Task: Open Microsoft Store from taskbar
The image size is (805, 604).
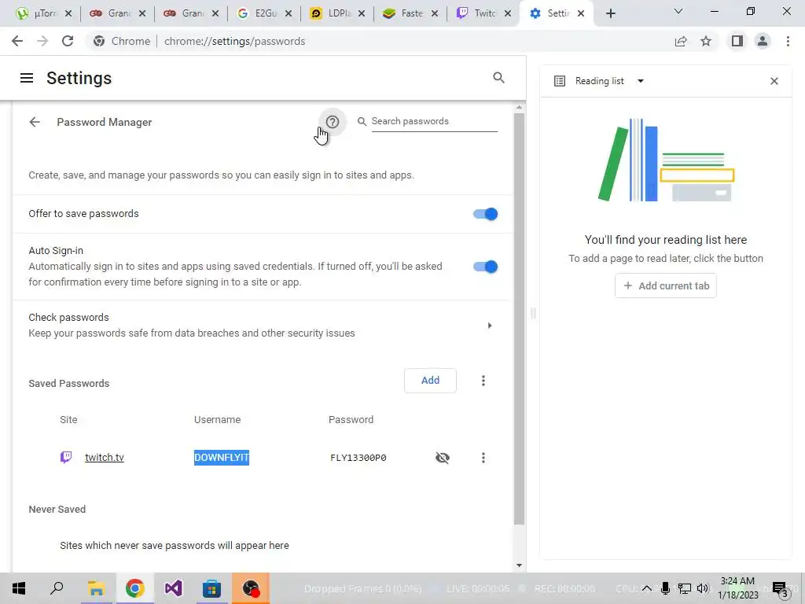Action: tap(211, 588)
